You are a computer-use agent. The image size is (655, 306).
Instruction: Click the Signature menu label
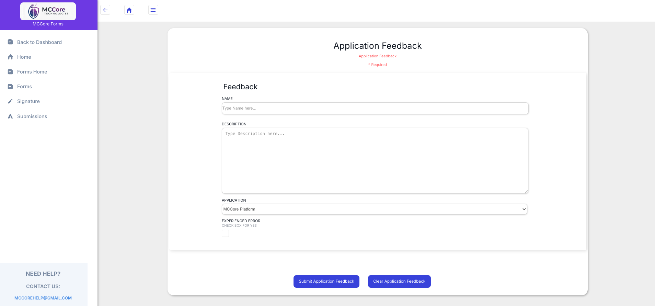click(28, 101)
